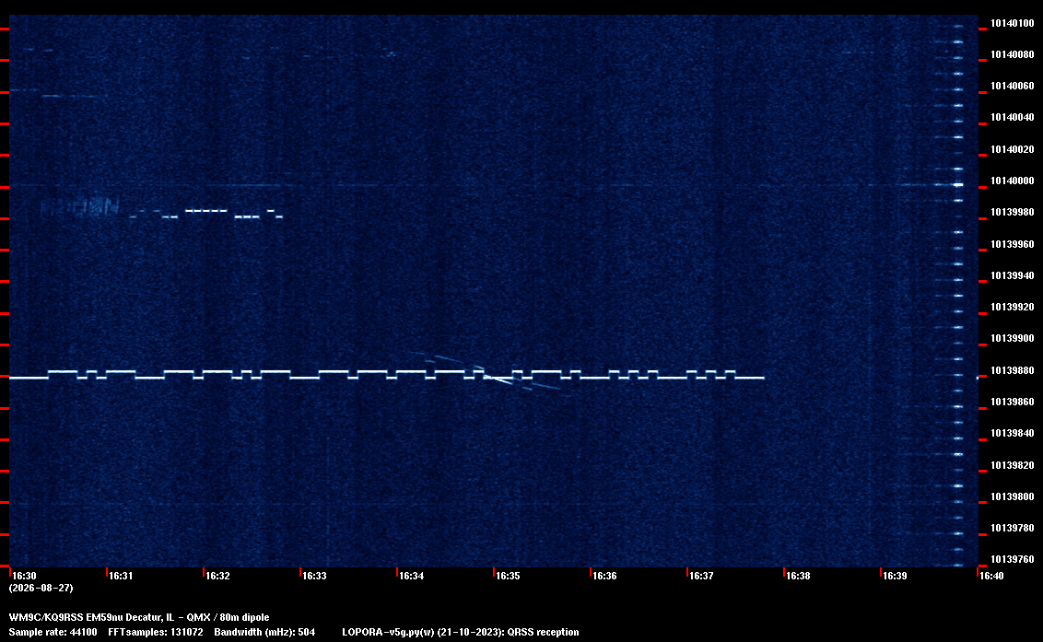Click the 10139960 frequency label
Image resolution: width=1043 pixels, height=642 pixels.
coord(1013,244)
